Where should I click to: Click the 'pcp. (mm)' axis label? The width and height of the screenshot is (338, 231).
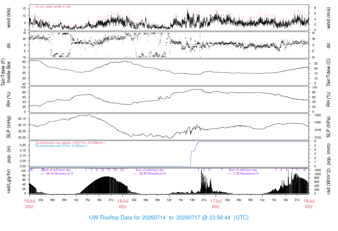pos(328,154)
